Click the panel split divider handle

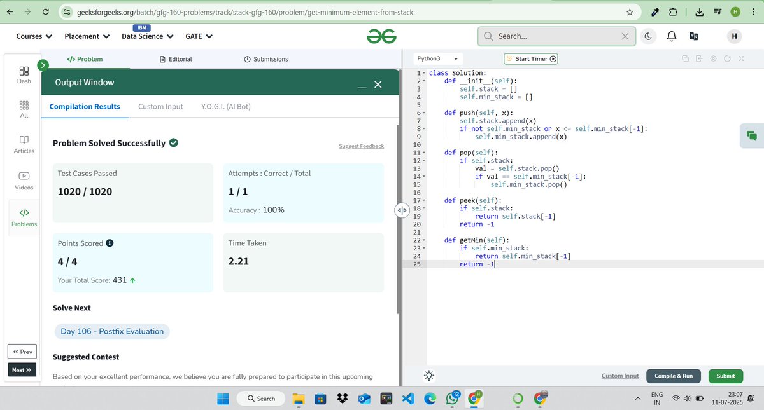[402, 210]
